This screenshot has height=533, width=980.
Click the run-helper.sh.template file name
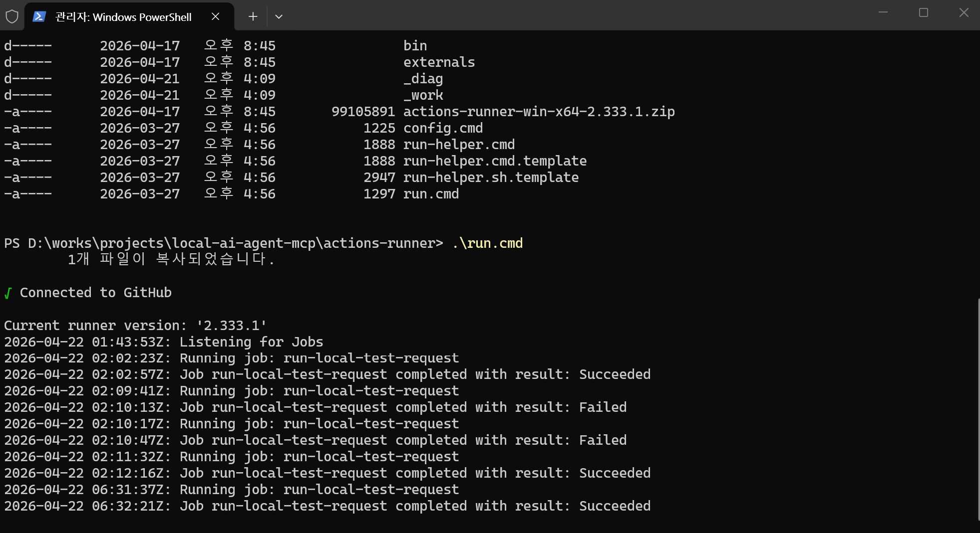point(491,178)
